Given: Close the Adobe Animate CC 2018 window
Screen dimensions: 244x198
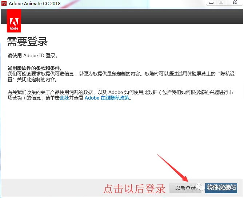Looking at the screenshot, I should tap(235, 2).
